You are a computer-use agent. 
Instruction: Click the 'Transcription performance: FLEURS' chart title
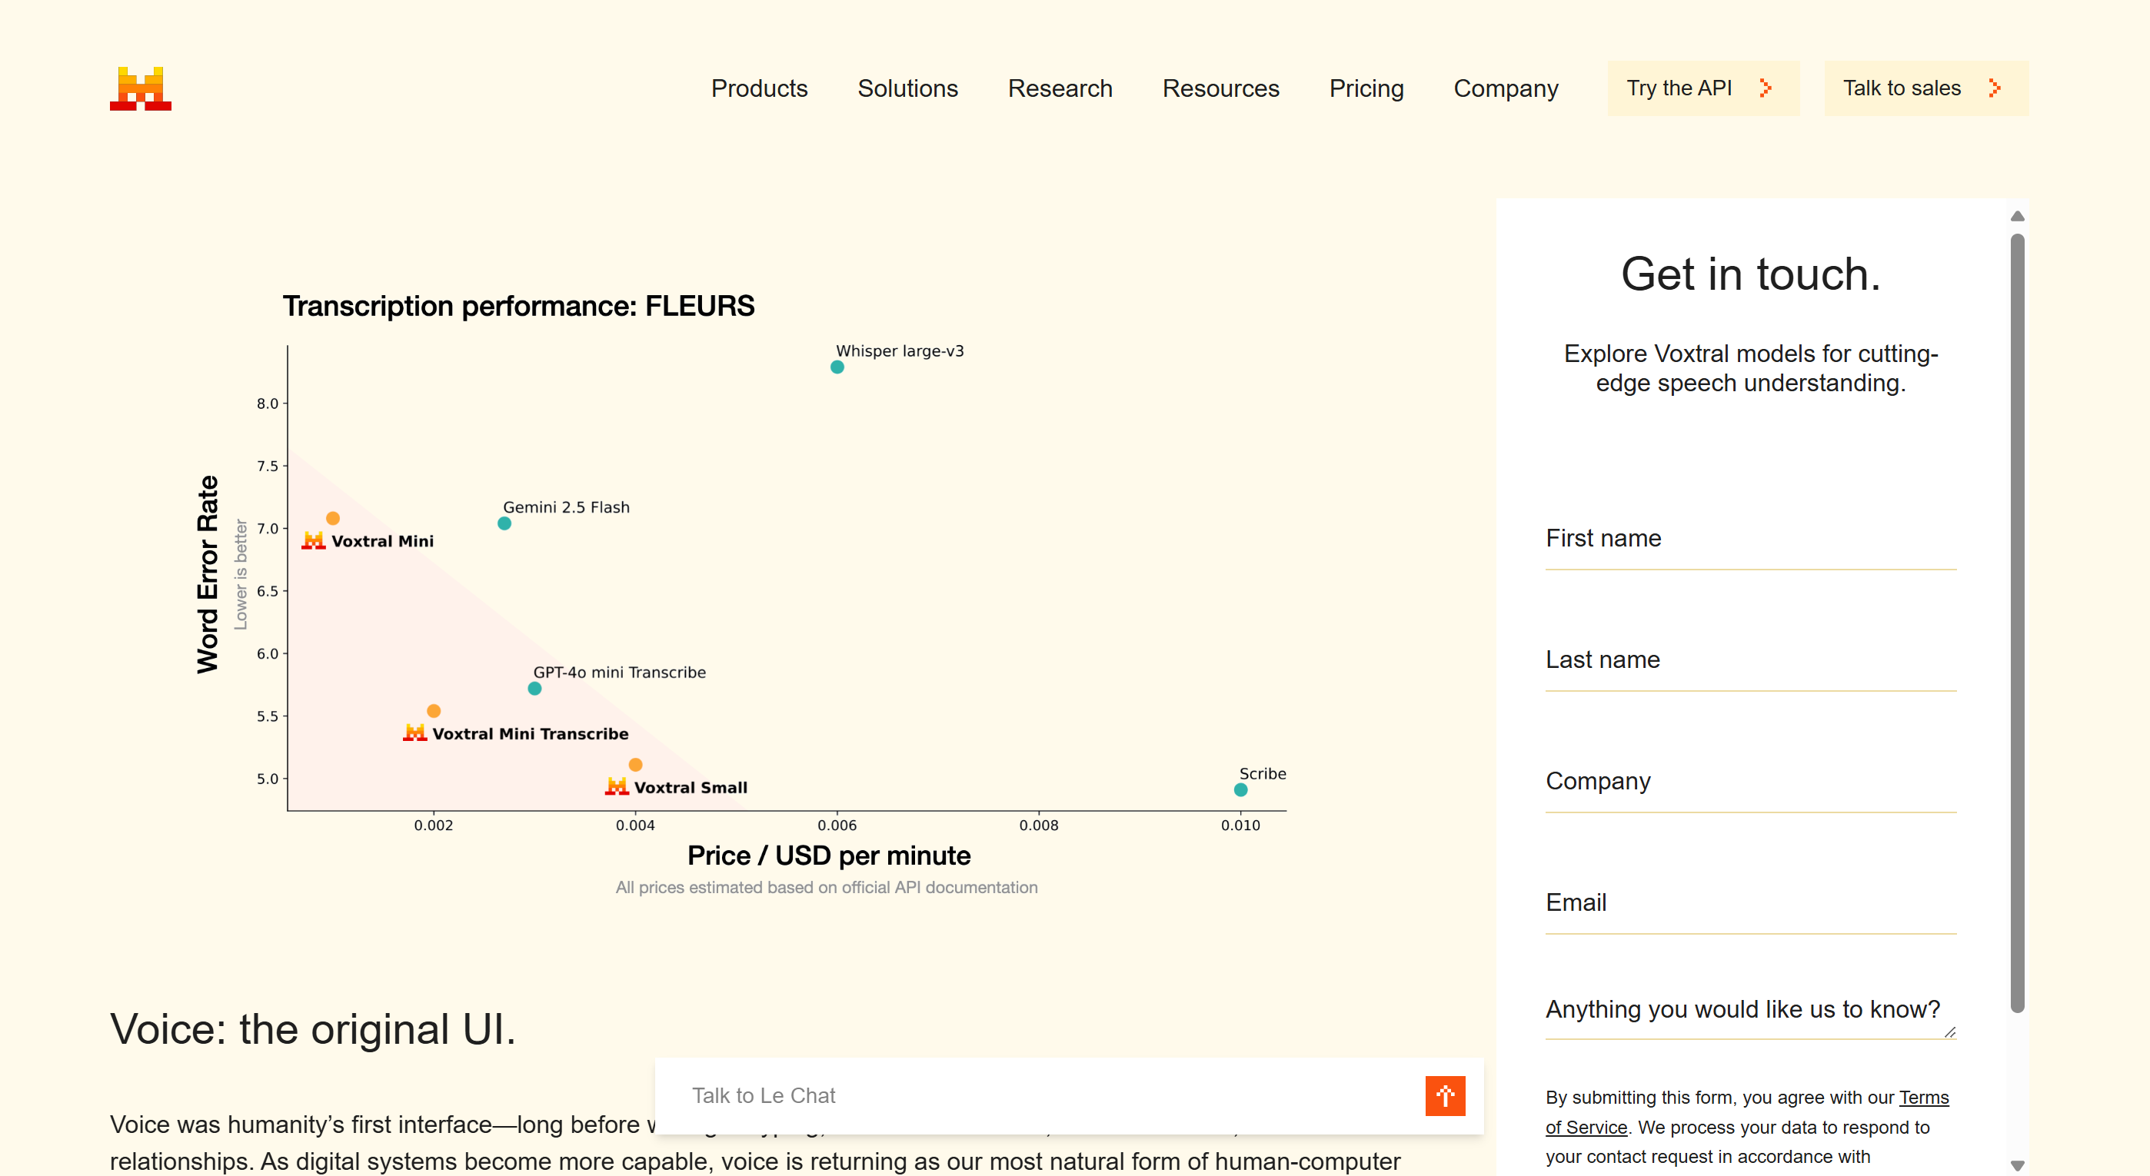point(518,306)
